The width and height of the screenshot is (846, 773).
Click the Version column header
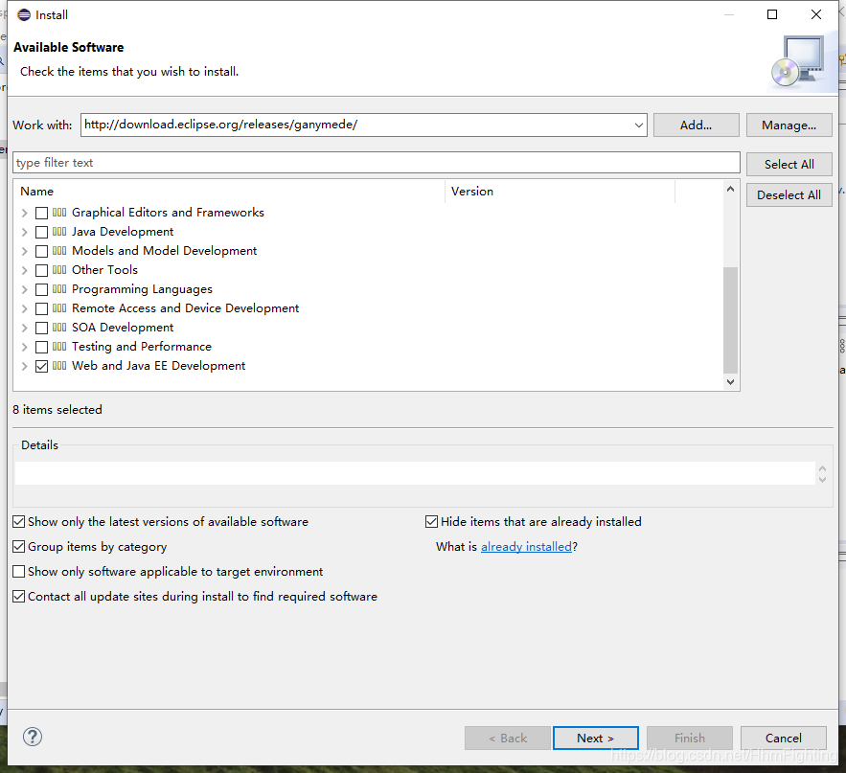(x=560, y=192)
